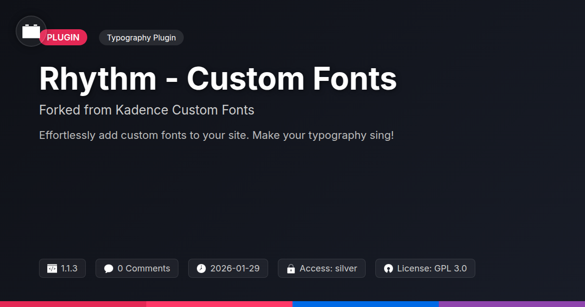
Task: Open the Typography Plugin tag
Action: point(141,38)
